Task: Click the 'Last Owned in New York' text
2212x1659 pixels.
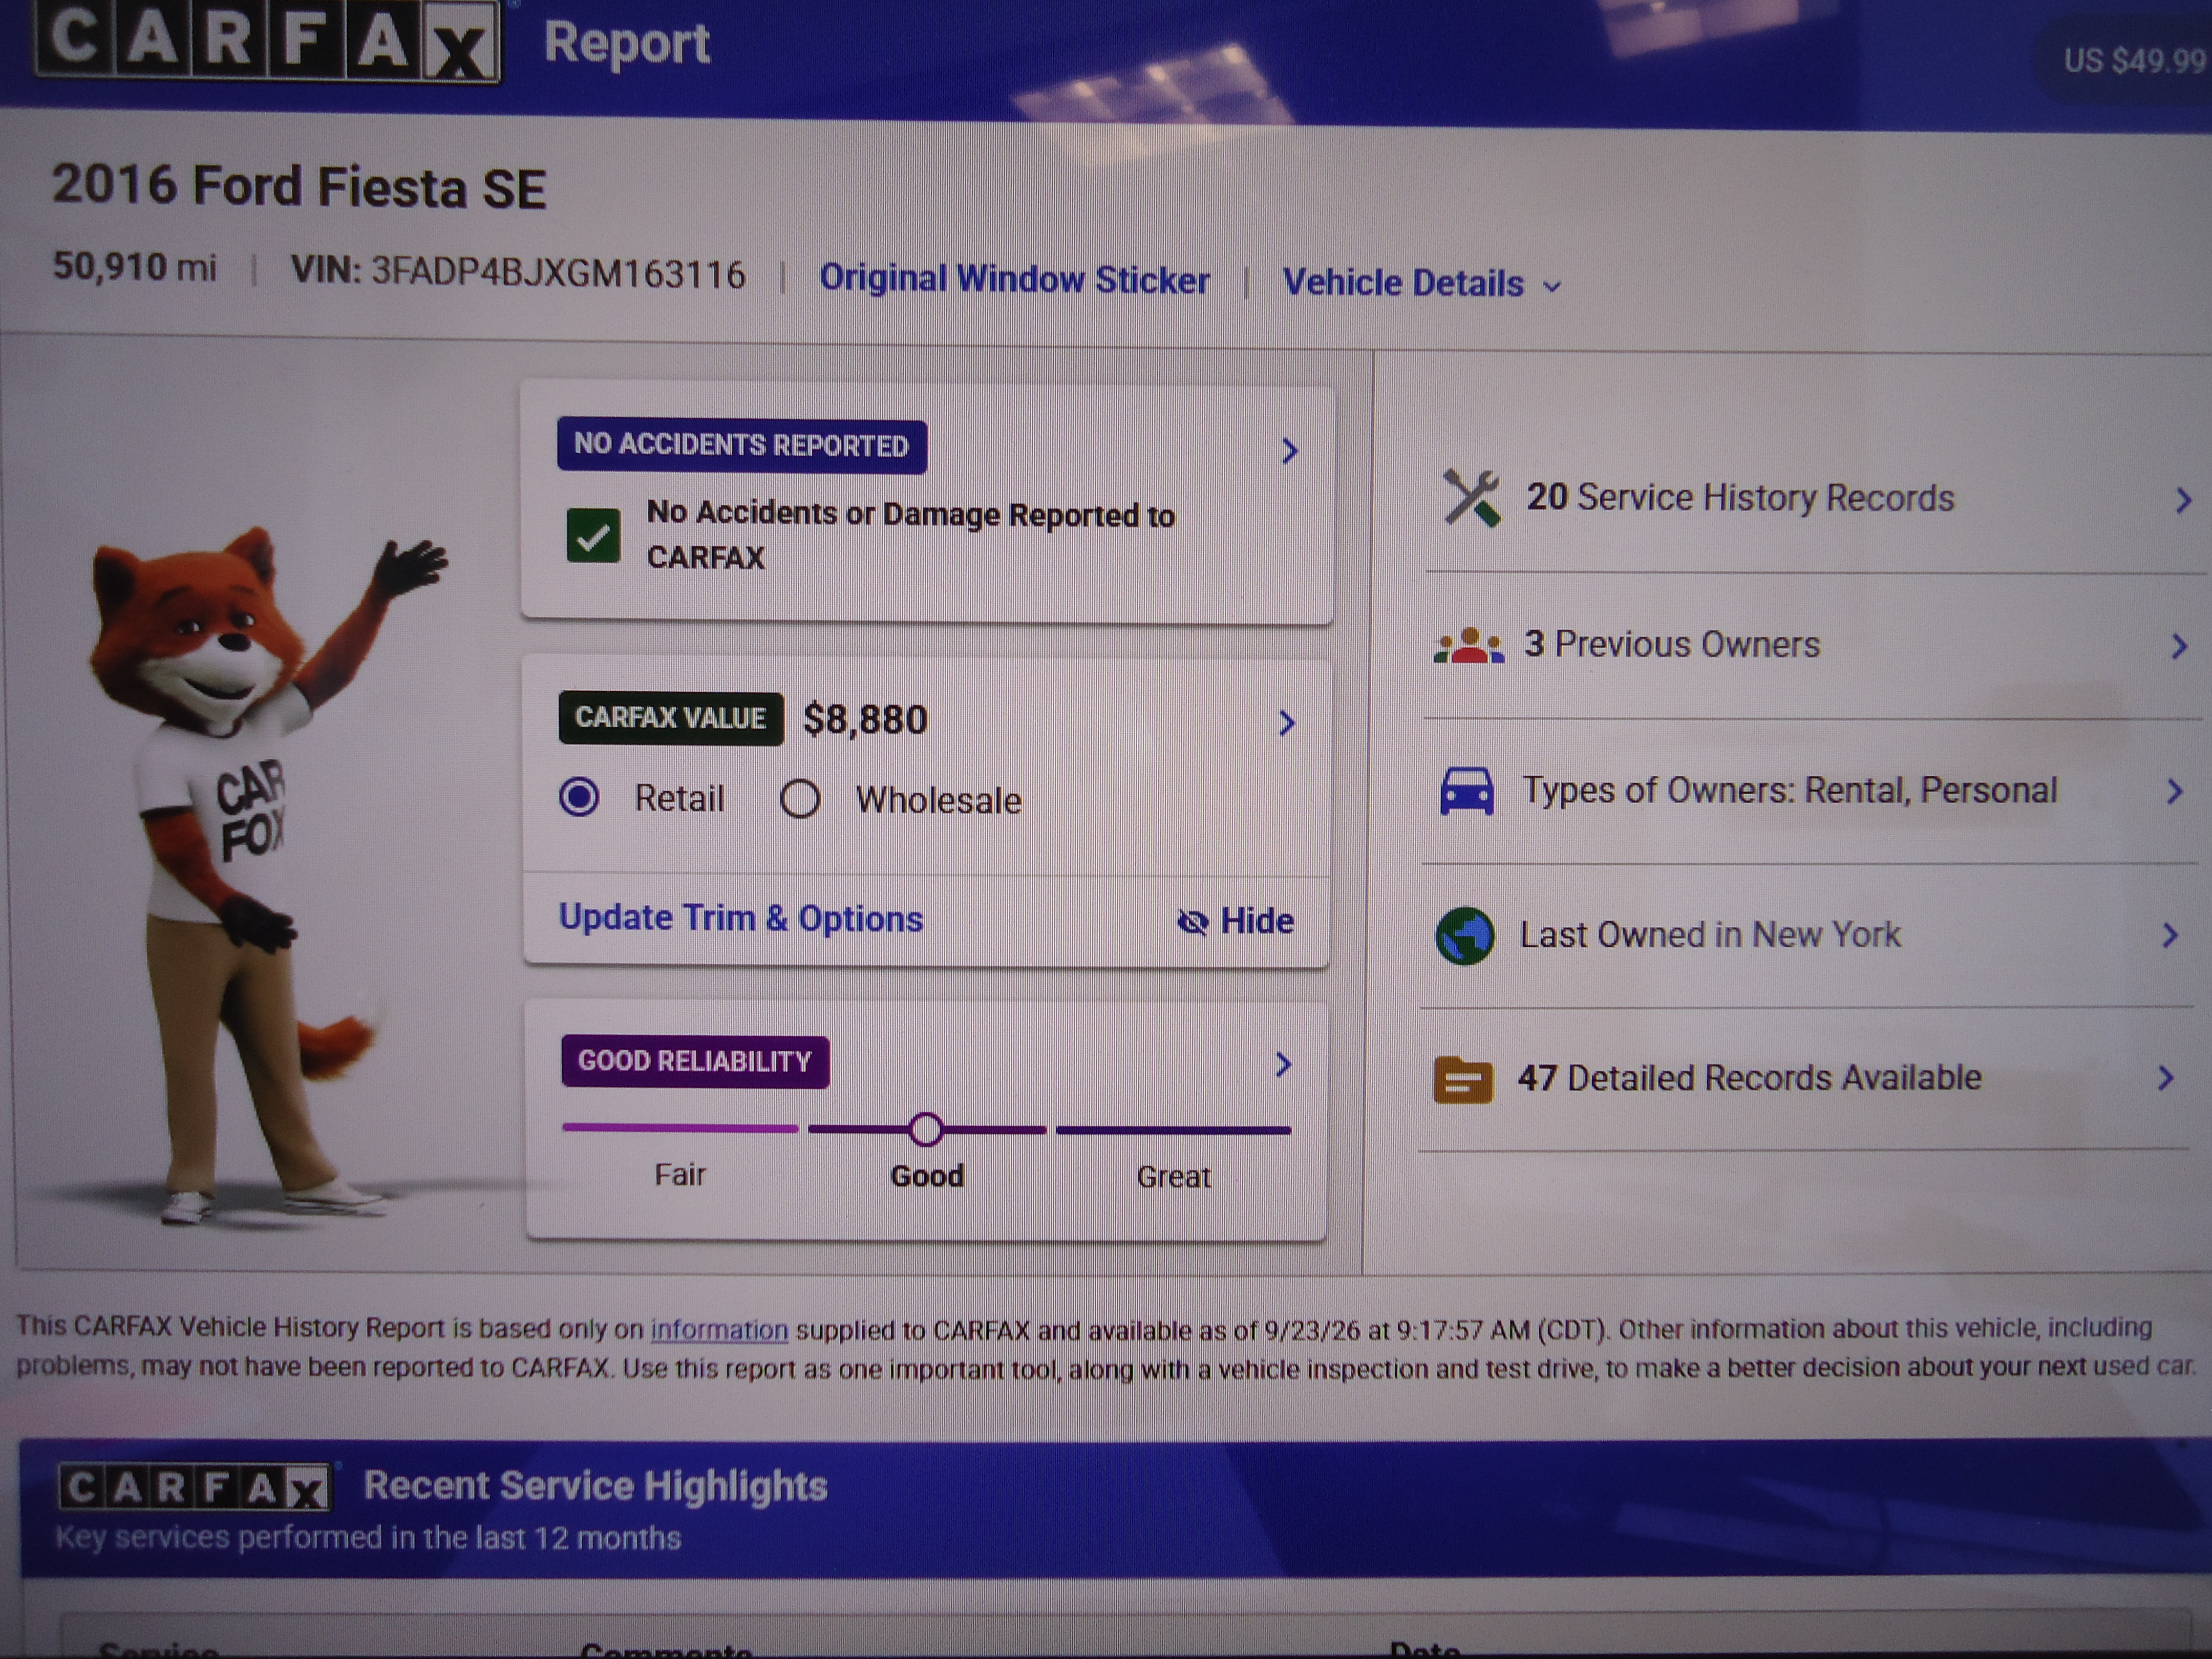Action: pos(1710,934)
